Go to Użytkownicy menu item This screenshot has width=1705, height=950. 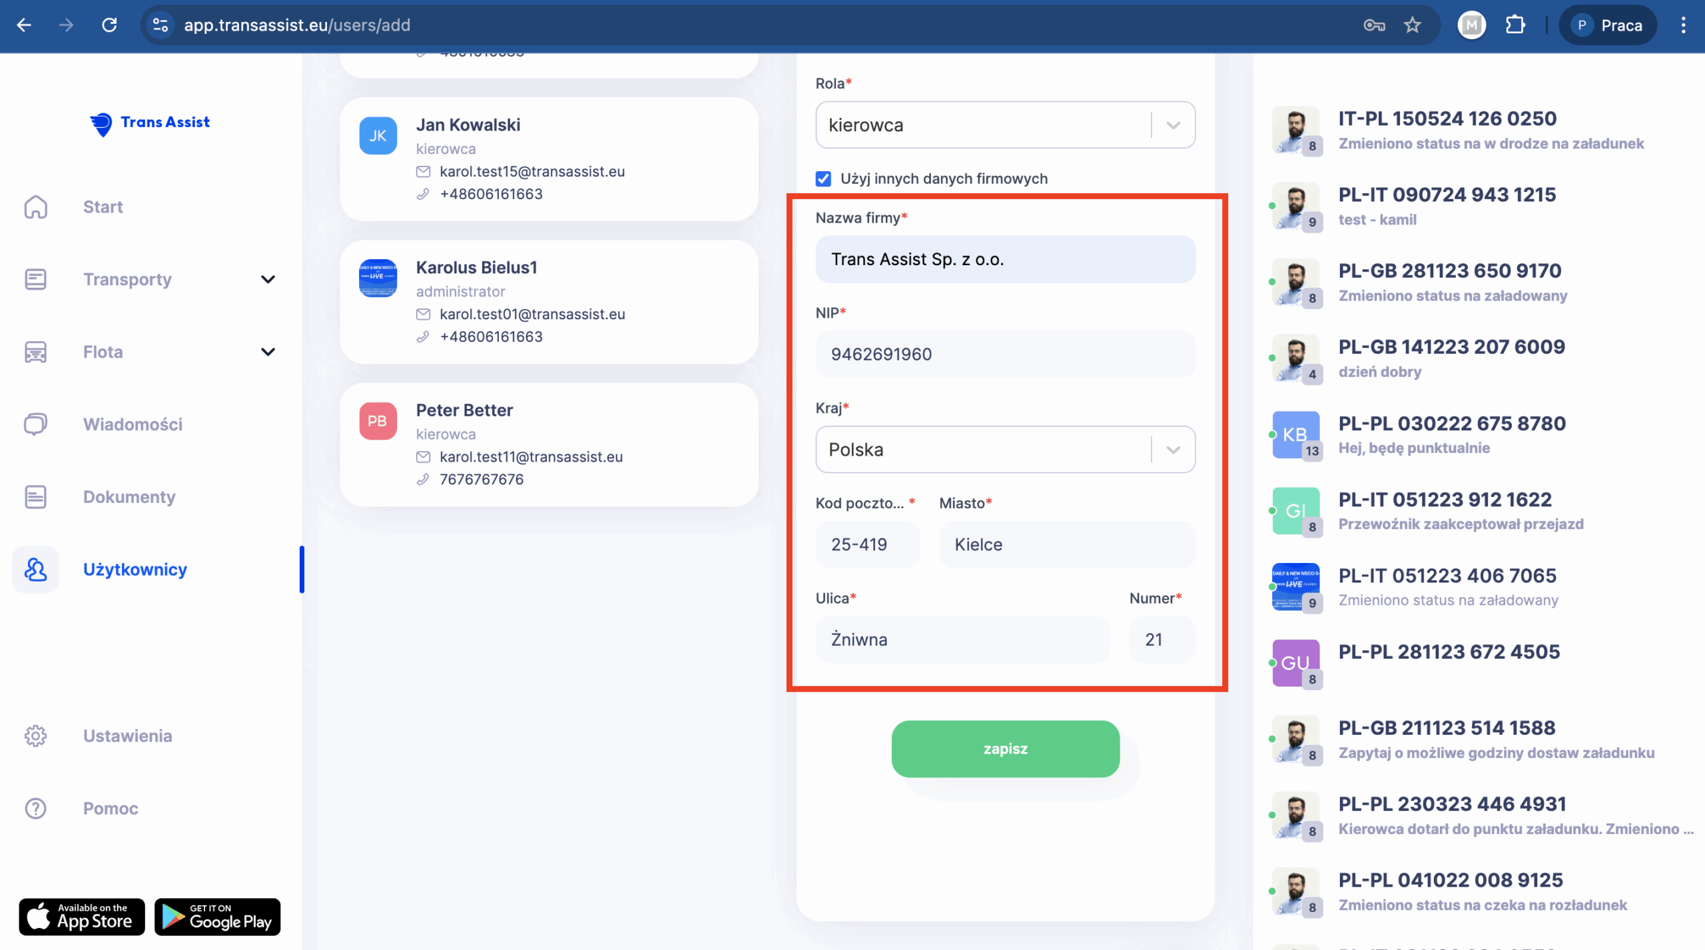[x=135, y=570]
